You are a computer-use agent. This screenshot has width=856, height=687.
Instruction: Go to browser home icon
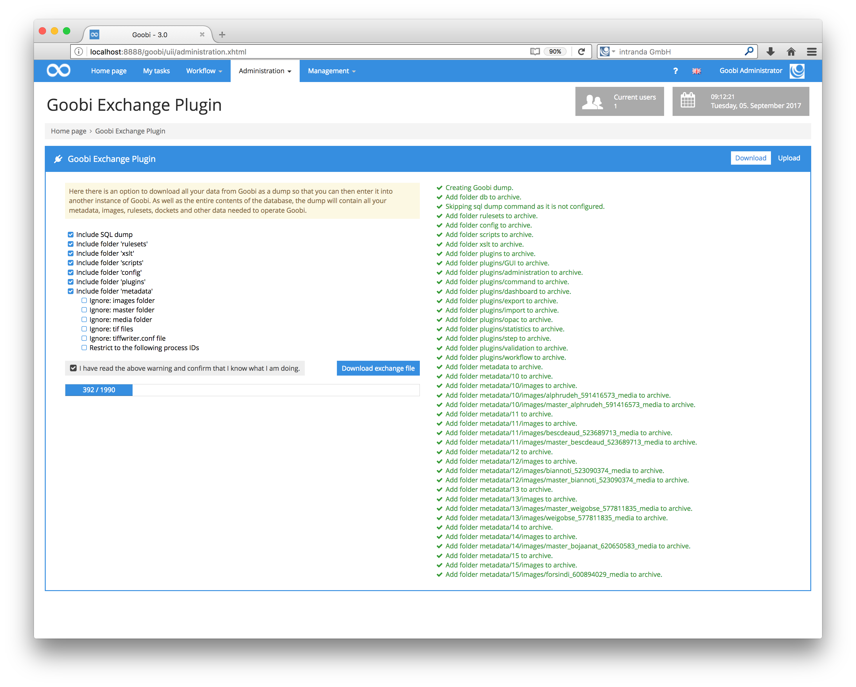[791, 51]
